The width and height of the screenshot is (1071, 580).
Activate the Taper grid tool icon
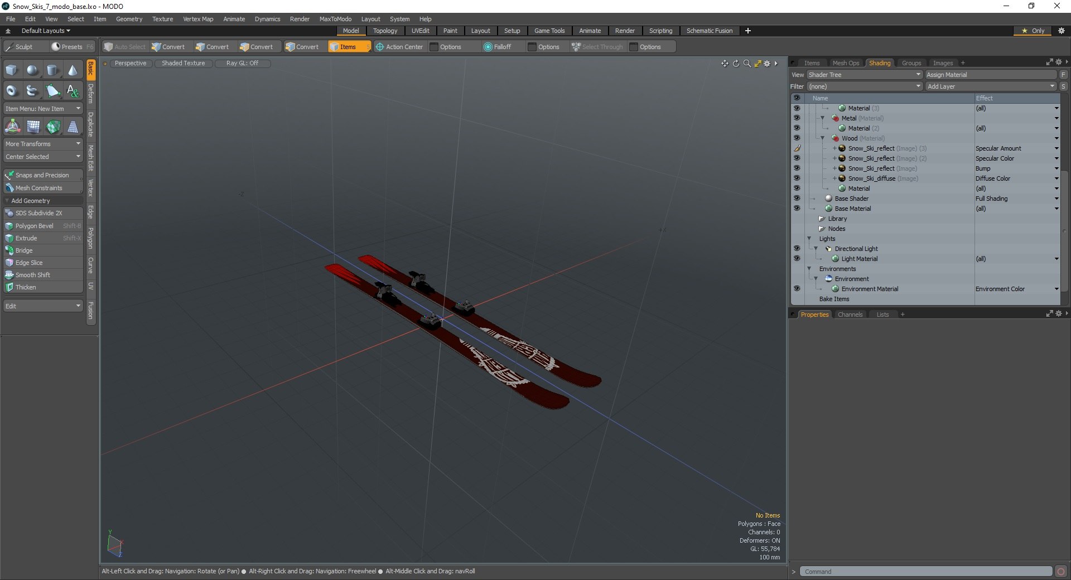coord(73,127)
